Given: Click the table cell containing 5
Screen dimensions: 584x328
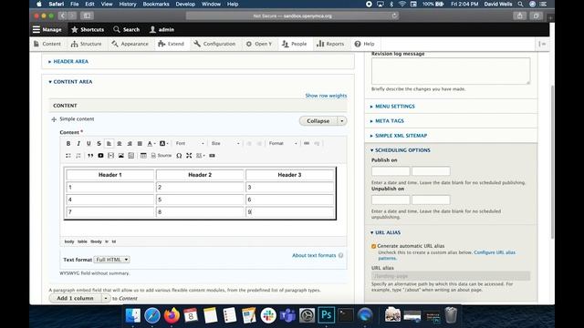Looking at the screenshot, I should point(200,200).
